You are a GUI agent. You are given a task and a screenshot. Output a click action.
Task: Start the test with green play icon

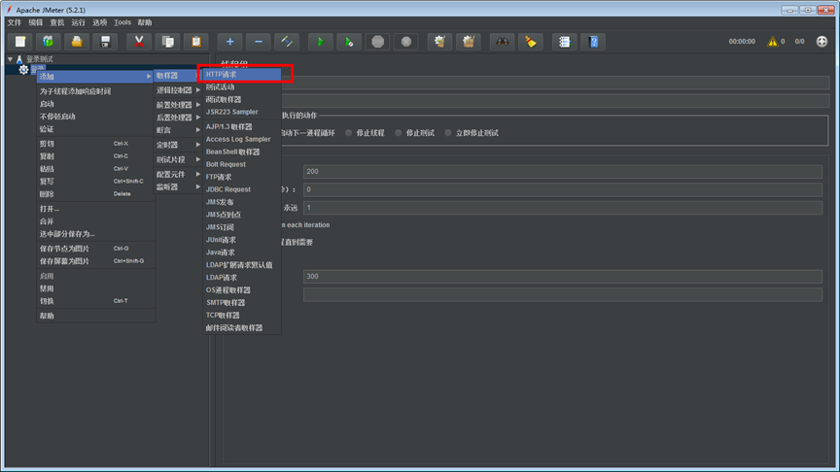click(321, 41)
